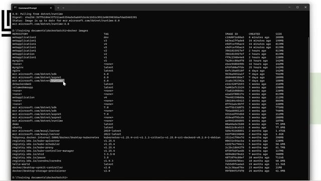The image size is (321, 181).
Task: Click the IMAGE ID column header
Action: coord(231,34)
